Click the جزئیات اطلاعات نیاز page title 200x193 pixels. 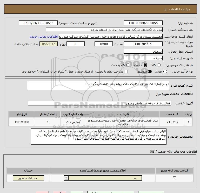pos(177,9)
